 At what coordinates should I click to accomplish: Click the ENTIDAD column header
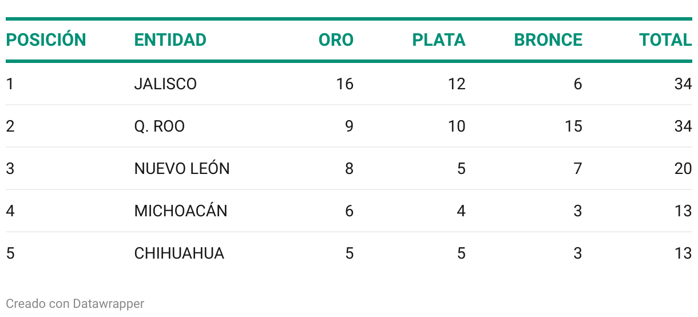[170, 40]
